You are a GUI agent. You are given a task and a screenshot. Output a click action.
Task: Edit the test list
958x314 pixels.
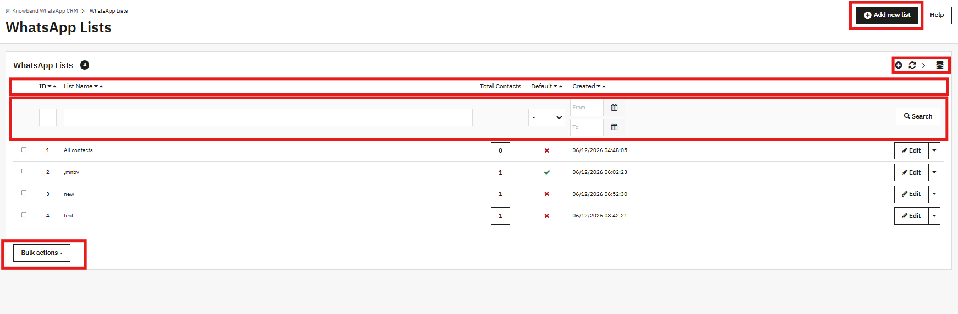(x=911, y=216)
